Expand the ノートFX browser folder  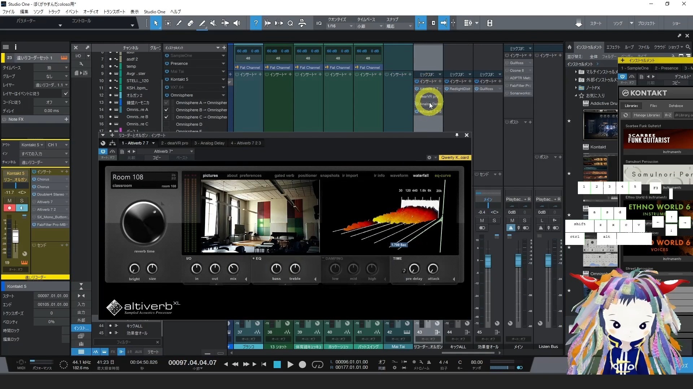(x=576, y=88)
